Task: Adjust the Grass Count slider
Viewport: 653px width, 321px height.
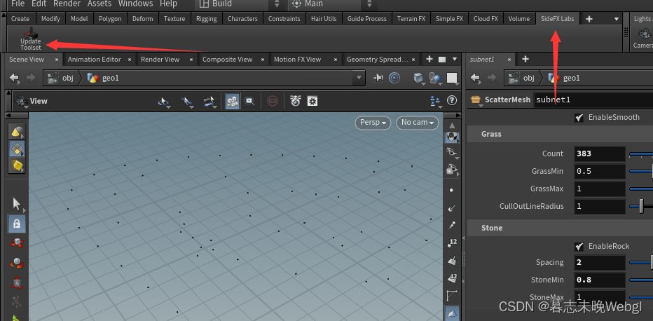Action: 641,153
